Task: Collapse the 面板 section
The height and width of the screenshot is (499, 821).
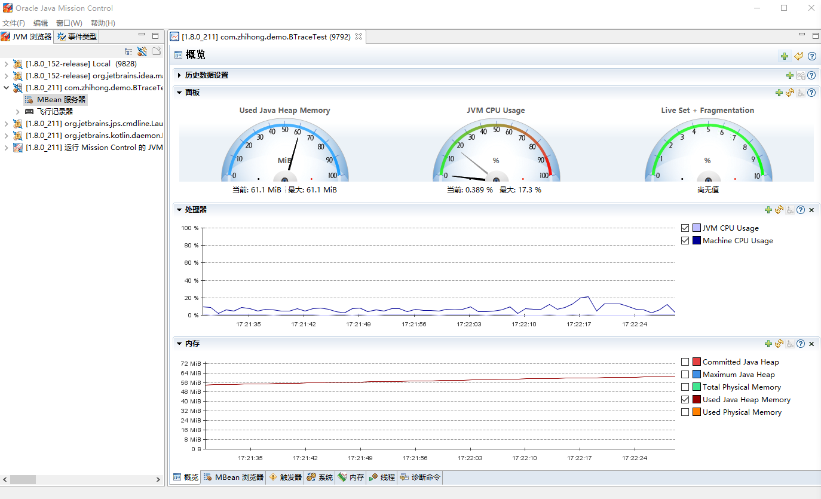Action: tap(179, 93)
